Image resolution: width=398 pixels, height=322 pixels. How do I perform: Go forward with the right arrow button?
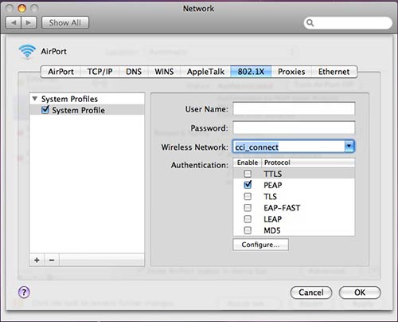(x=29, y=23)
